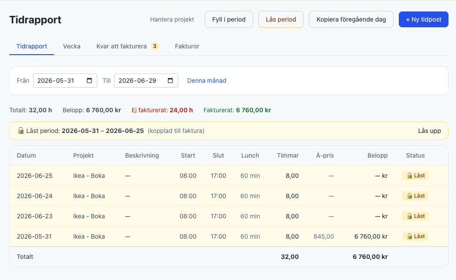Click 6 760,00 kr in 2026-05-31 row
Image resolution: width=456 pixels, height=280 pixels.
point(371,236)
